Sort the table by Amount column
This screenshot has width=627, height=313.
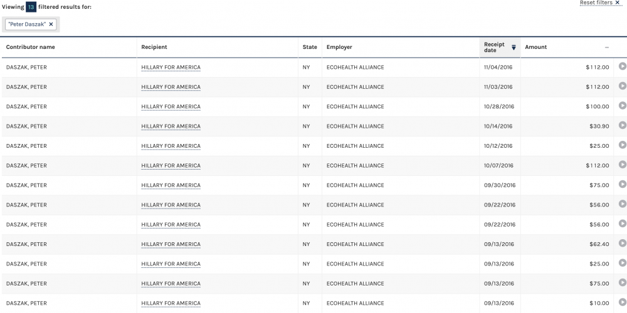pyautogui.click(x=536, y=48)
